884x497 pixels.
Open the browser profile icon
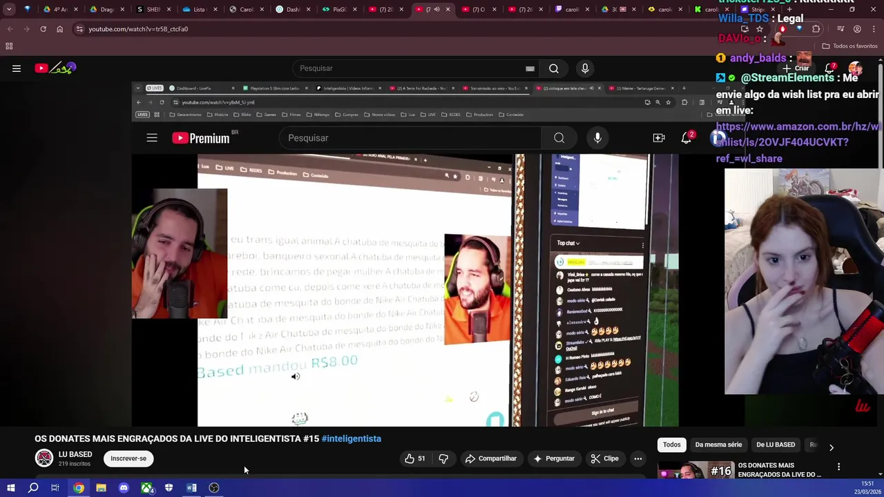[x=857, y=29]
